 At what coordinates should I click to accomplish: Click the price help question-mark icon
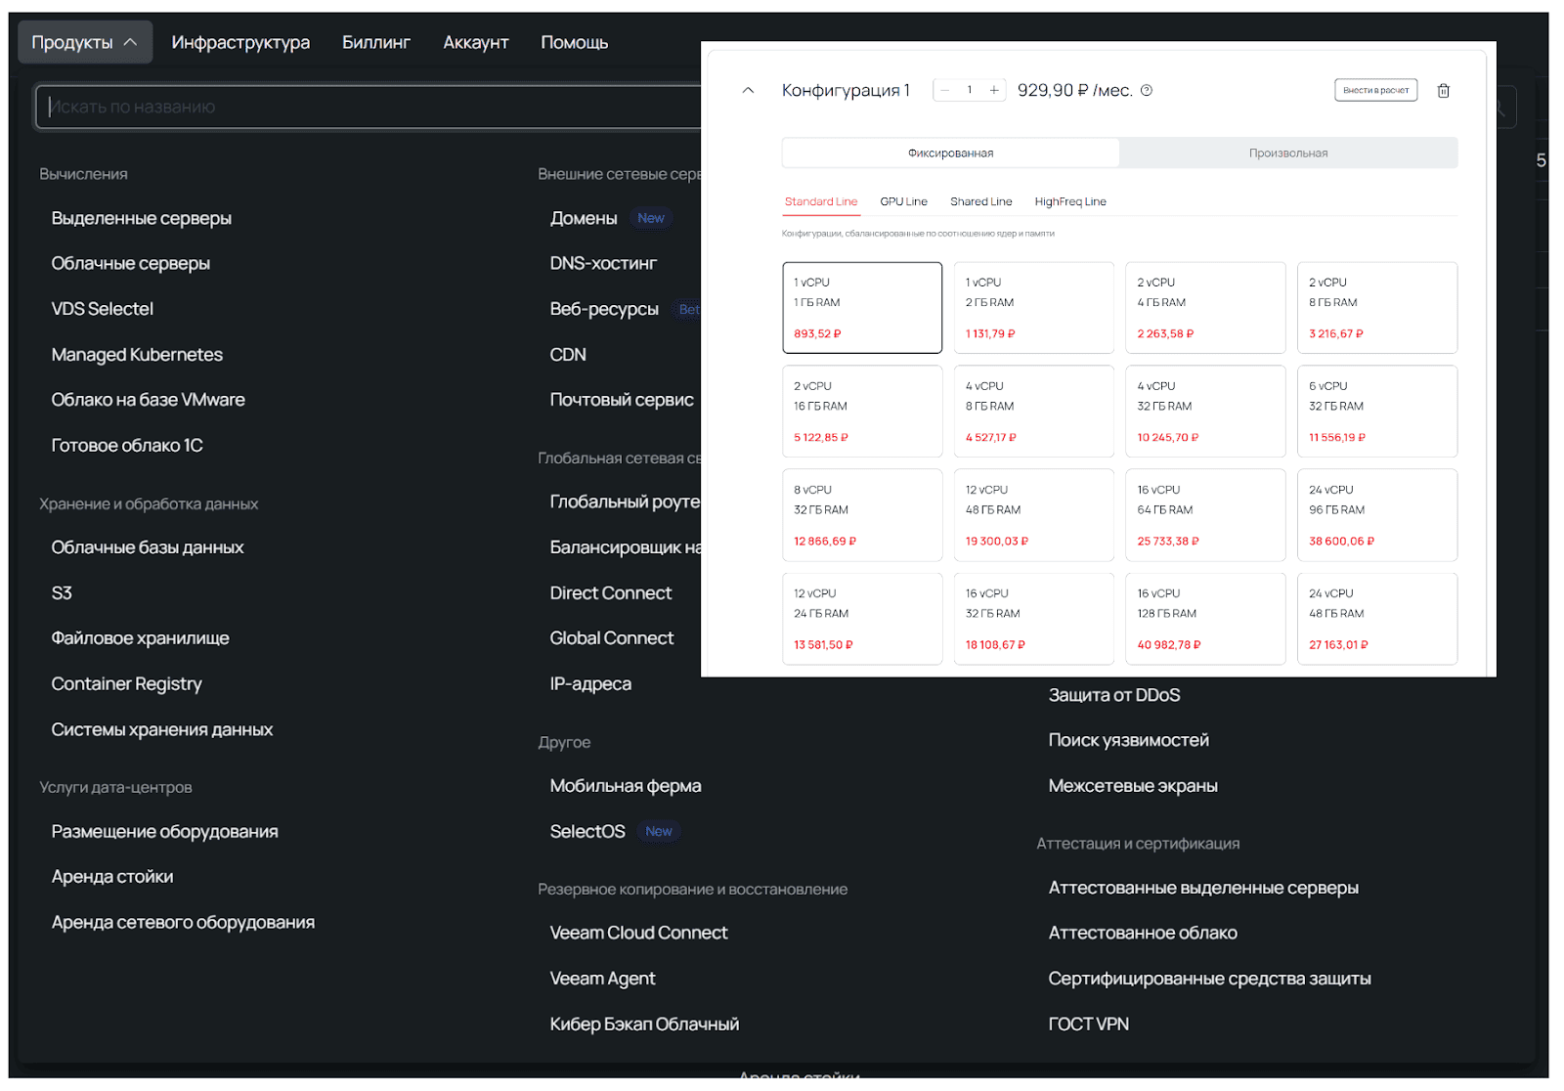coord(1147,91)
